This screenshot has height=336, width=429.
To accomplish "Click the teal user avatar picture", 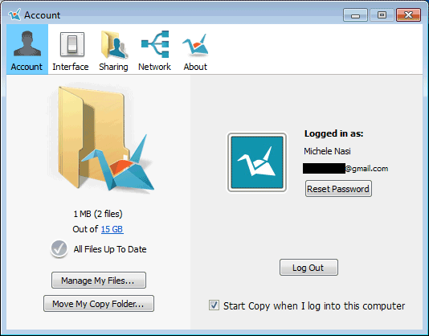I will pos(257,162).
